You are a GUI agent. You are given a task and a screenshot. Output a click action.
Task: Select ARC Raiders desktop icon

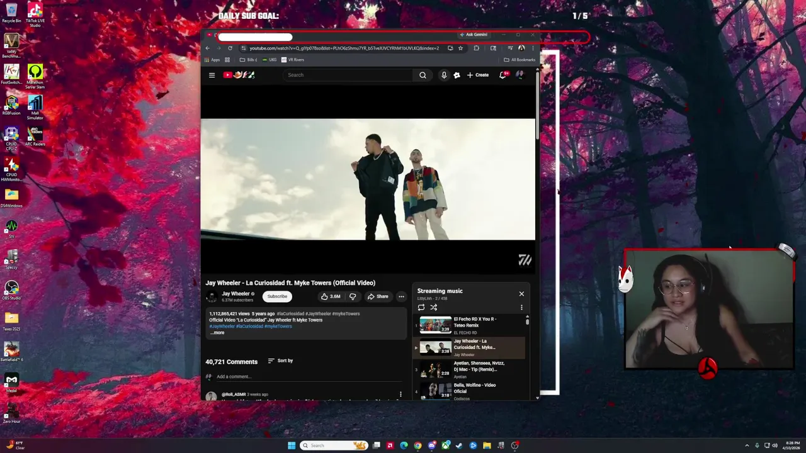35,137
